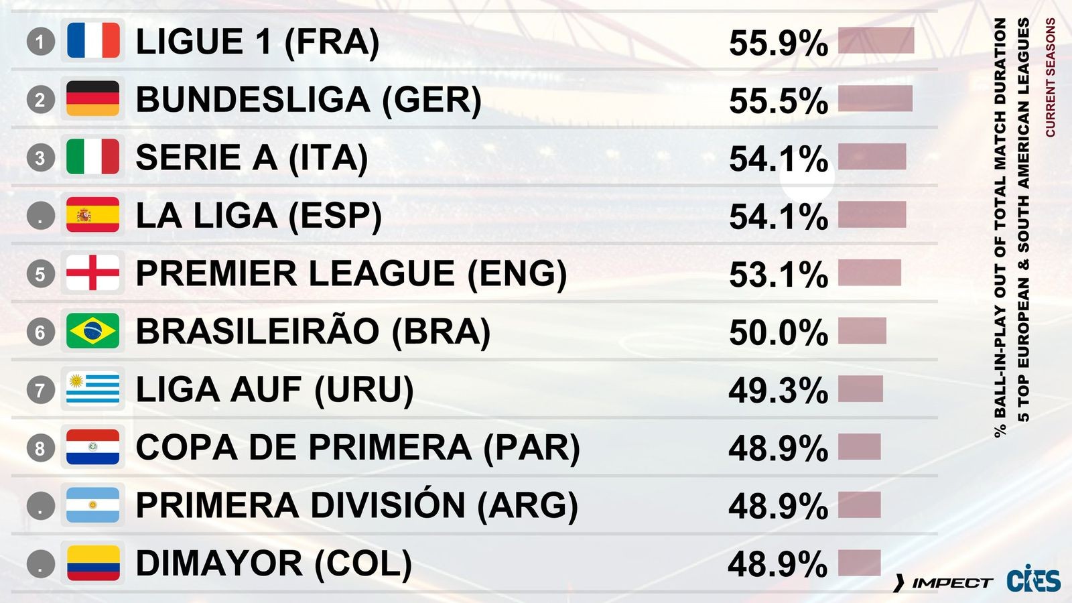Click the Germany flag beside Bundesliga
The height and width of the screenshot is (603, 1072).
(93, 99)
